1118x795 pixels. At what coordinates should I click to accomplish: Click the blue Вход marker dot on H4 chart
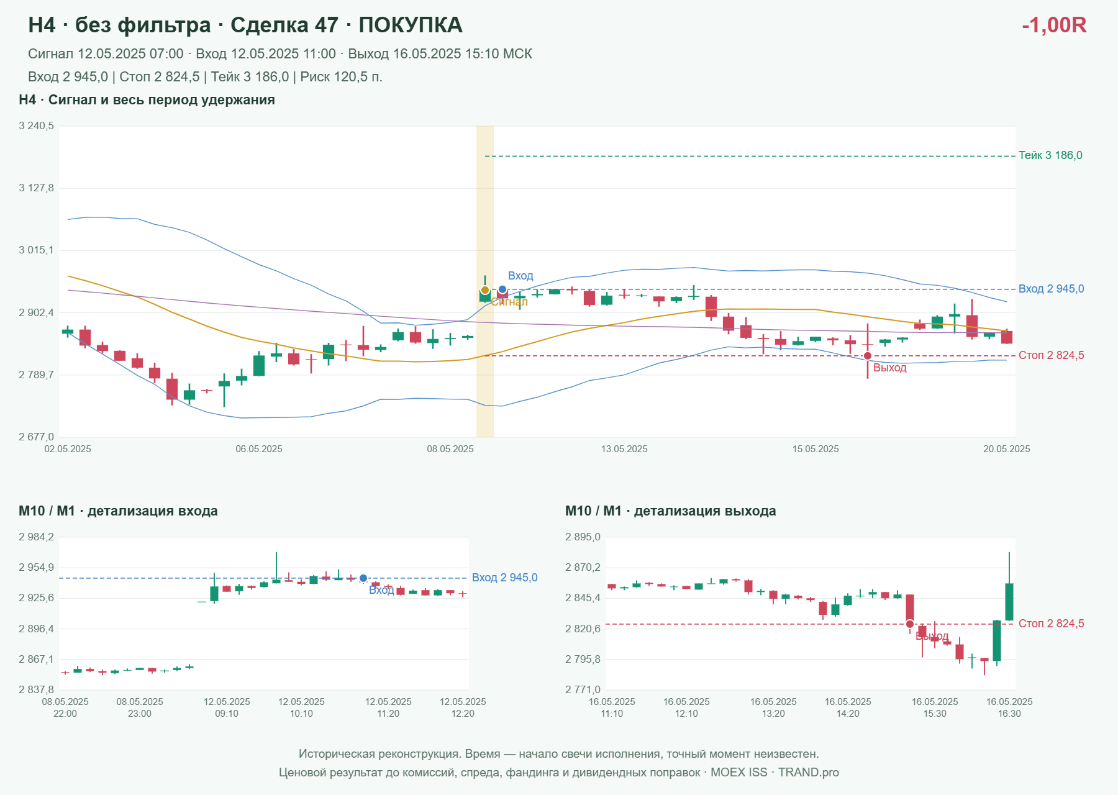502,289
